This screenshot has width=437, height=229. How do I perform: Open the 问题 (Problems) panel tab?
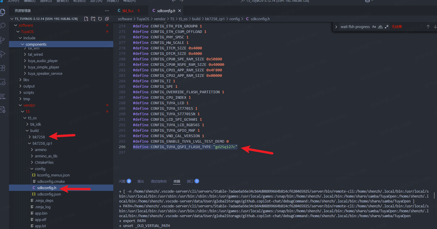[125, 181]
